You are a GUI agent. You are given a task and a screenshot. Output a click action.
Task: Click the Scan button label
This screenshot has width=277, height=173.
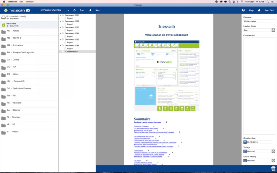pyautogui.click(x=82, y=10)
